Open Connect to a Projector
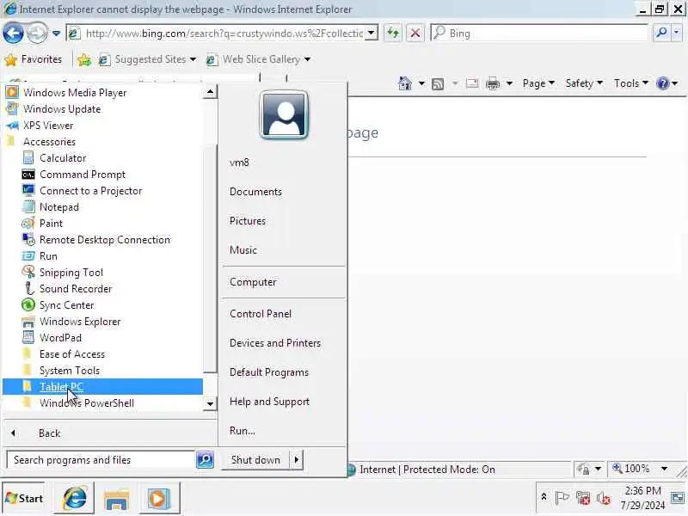This screenshot has width=688, height=516. 90,190
